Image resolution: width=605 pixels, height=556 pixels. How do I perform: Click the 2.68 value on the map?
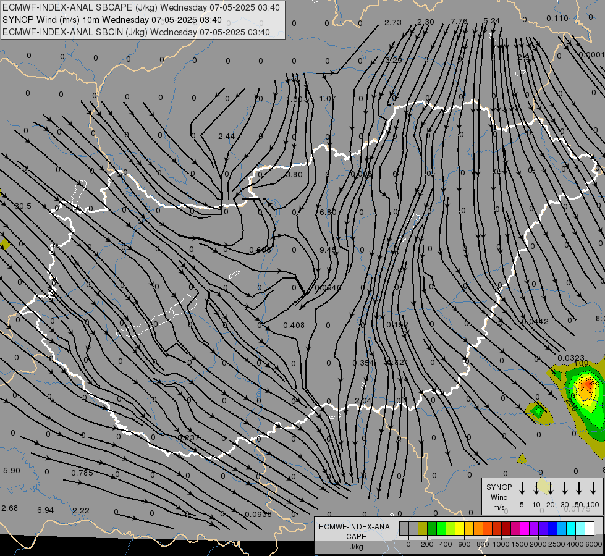pos(10,508)
